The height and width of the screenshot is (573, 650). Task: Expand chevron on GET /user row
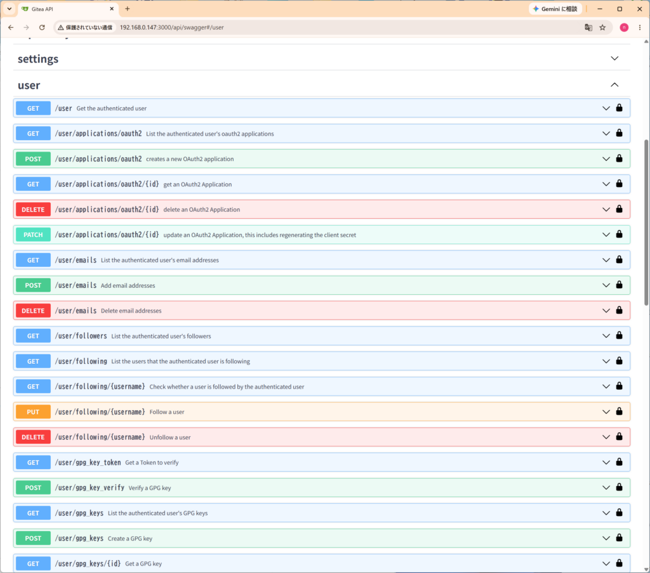click(x=606, y=108)
